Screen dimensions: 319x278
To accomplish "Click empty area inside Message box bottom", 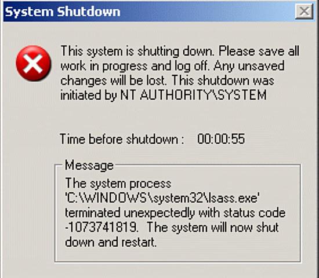I will click(177, 255).
